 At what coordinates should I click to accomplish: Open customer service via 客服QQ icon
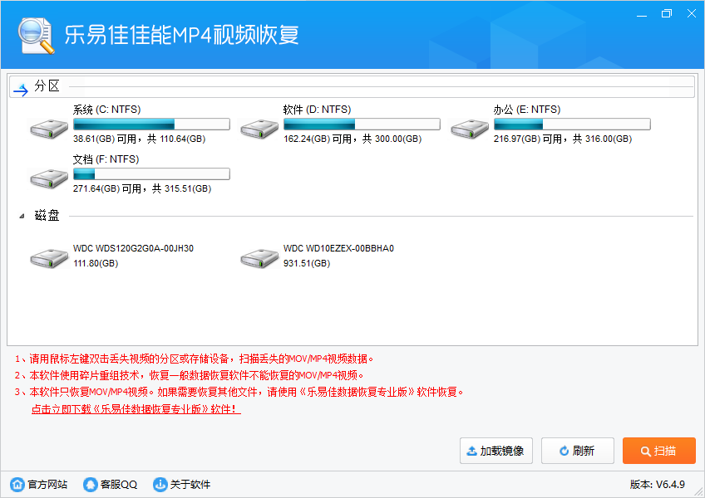coord(89,484)
